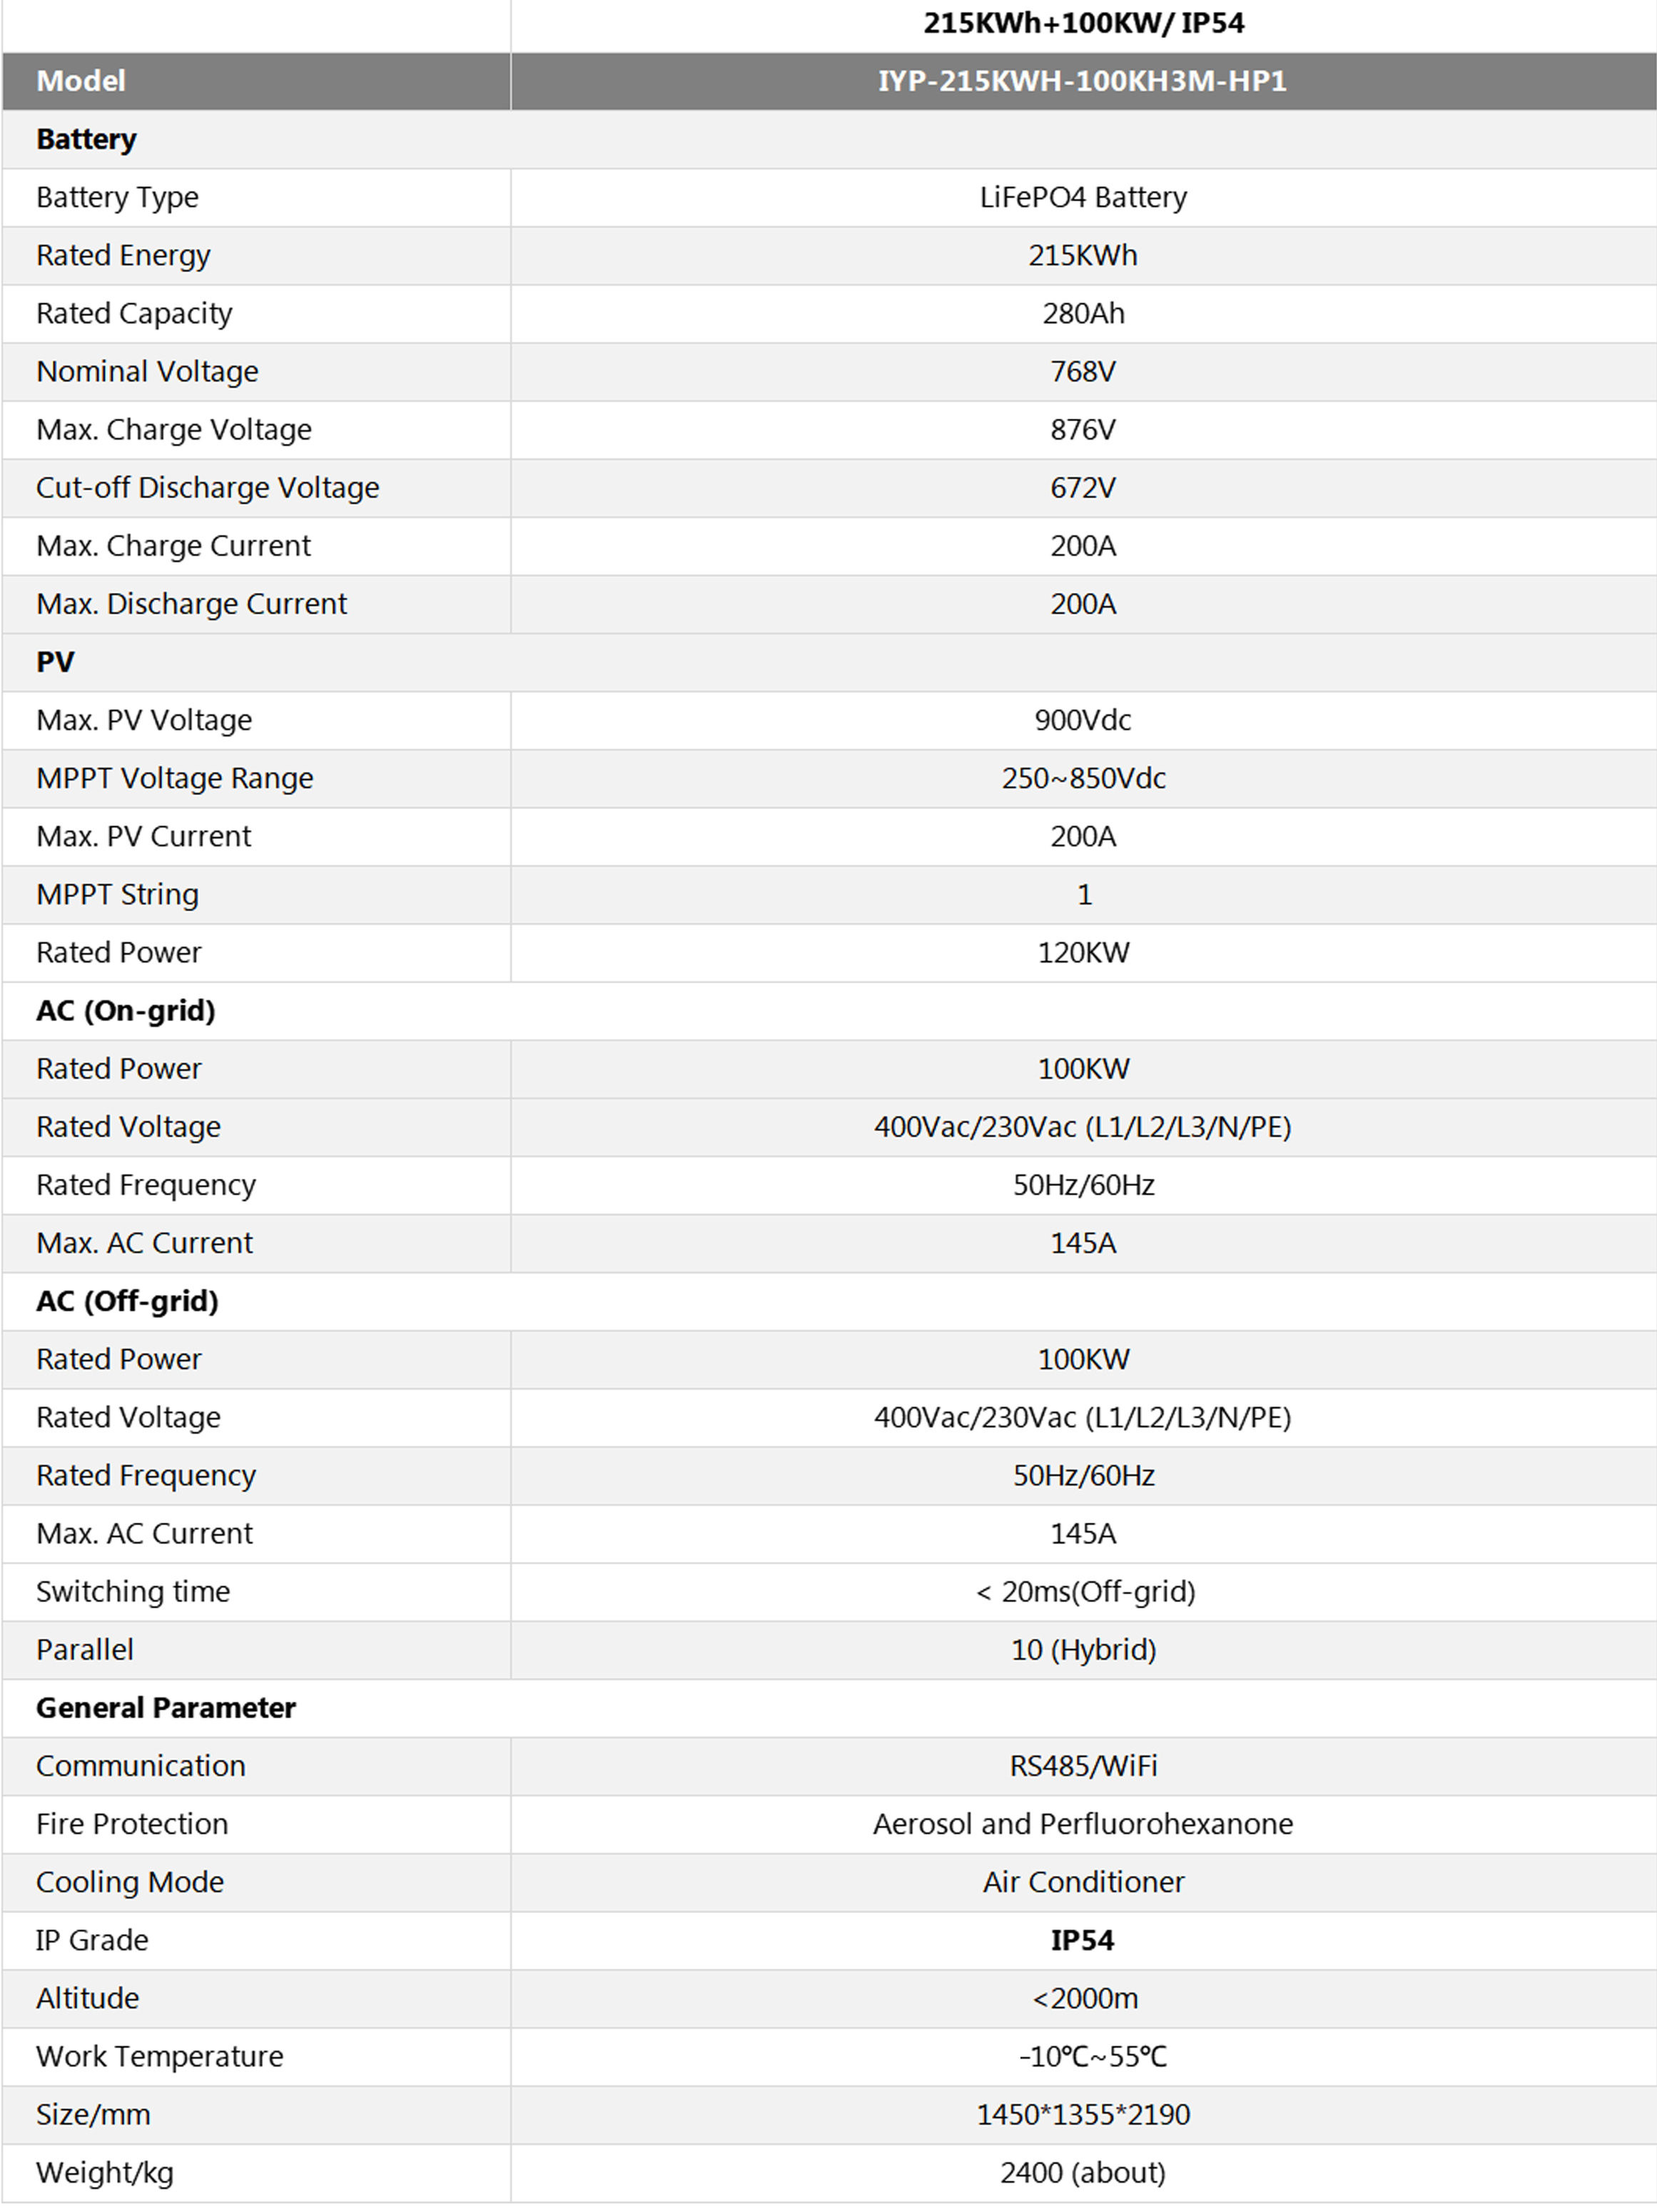The height and width of the screenshot is (2212, 1657).
Task: Select the Aerosol and Perfluorohexanone value
Action: 1083,1823
